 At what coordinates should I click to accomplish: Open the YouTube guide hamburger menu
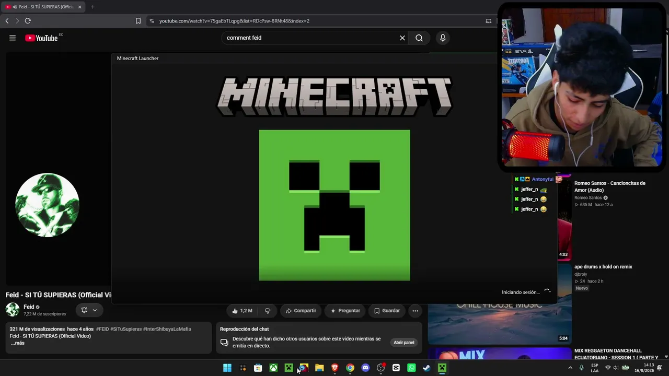(x=13, y=38)
